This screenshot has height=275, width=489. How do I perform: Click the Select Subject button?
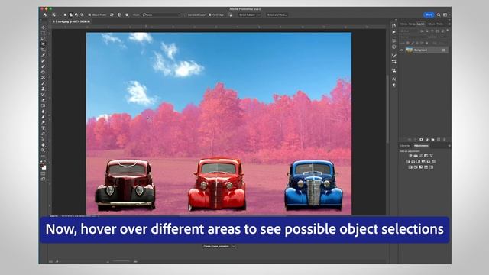(247, 15)
